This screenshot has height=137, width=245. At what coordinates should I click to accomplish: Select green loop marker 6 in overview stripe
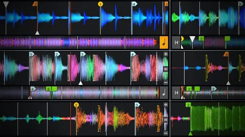pyautogui.click(x=49, y=89)
